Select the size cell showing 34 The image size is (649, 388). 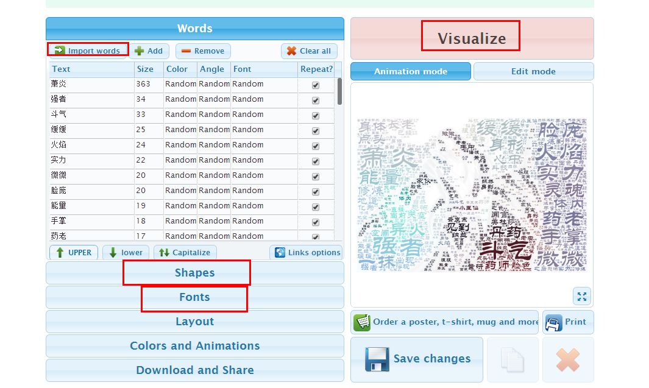[149, 99]
